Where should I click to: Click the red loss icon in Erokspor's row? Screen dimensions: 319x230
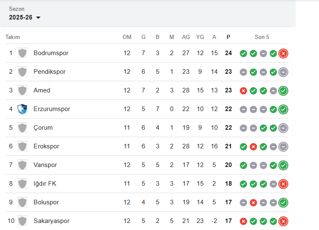coord(253,147)
